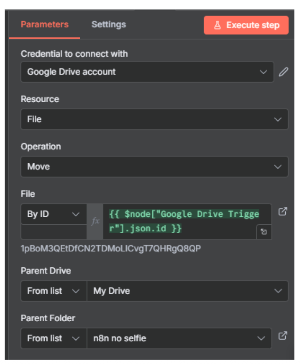Click the resolved ID text 1pBoM3QEtDfCN2TDMoLlCvgT7QHRgQ8QP
Viewport: 302px width, 364px height.
[x=111, y=249]
